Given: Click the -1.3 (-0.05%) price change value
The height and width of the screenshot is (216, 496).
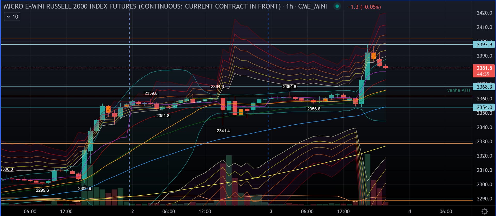Looking at the screenshot, I should point(364,7).
